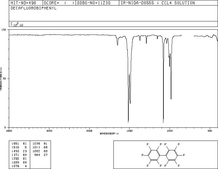Click the peak table value "1371"

(15, 155)
